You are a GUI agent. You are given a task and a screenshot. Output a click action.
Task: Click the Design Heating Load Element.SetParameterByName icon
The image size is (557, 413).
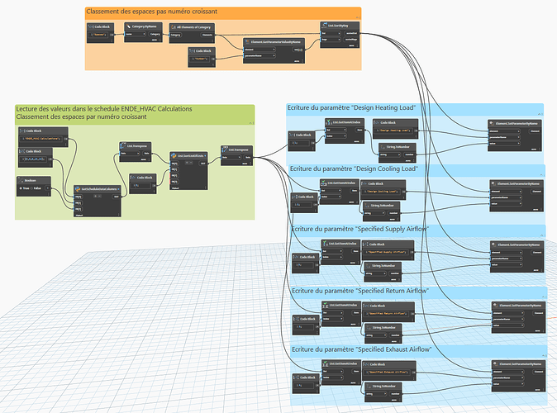(492, 123)
